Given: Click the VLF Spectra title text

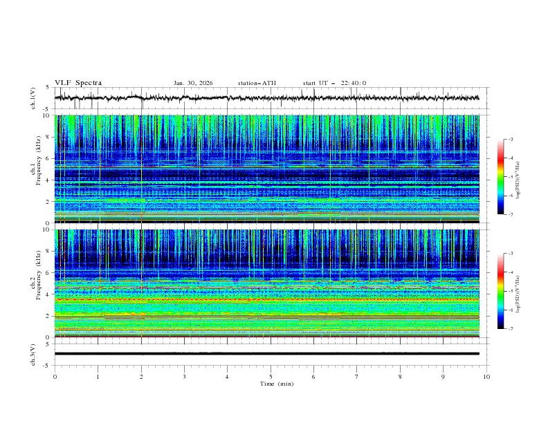Looking at the screenshot, I should click(78, 83).
